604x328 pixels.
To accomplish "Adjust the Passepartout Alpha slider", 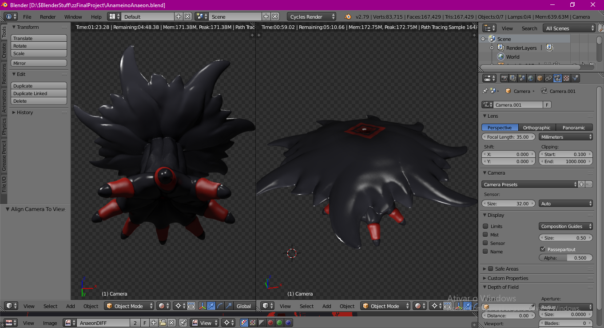I will click(565, 258).
